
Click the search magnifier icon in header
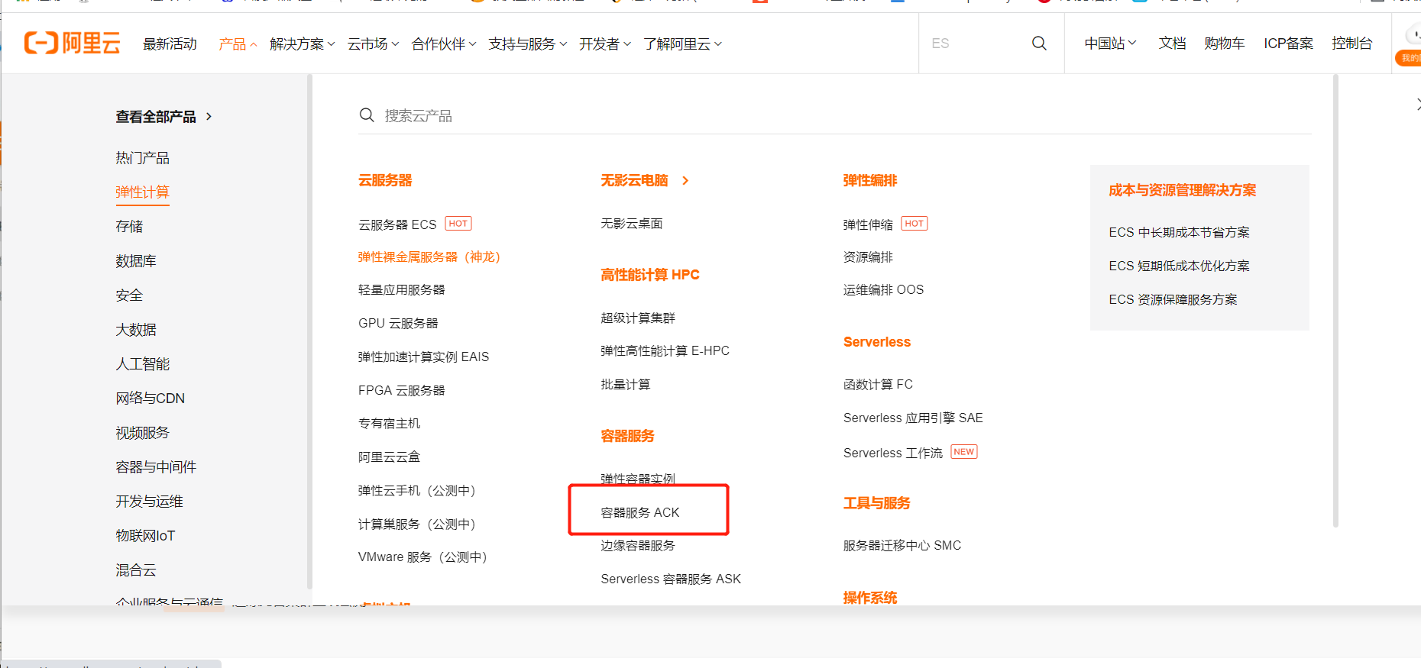click(1039, 44)
